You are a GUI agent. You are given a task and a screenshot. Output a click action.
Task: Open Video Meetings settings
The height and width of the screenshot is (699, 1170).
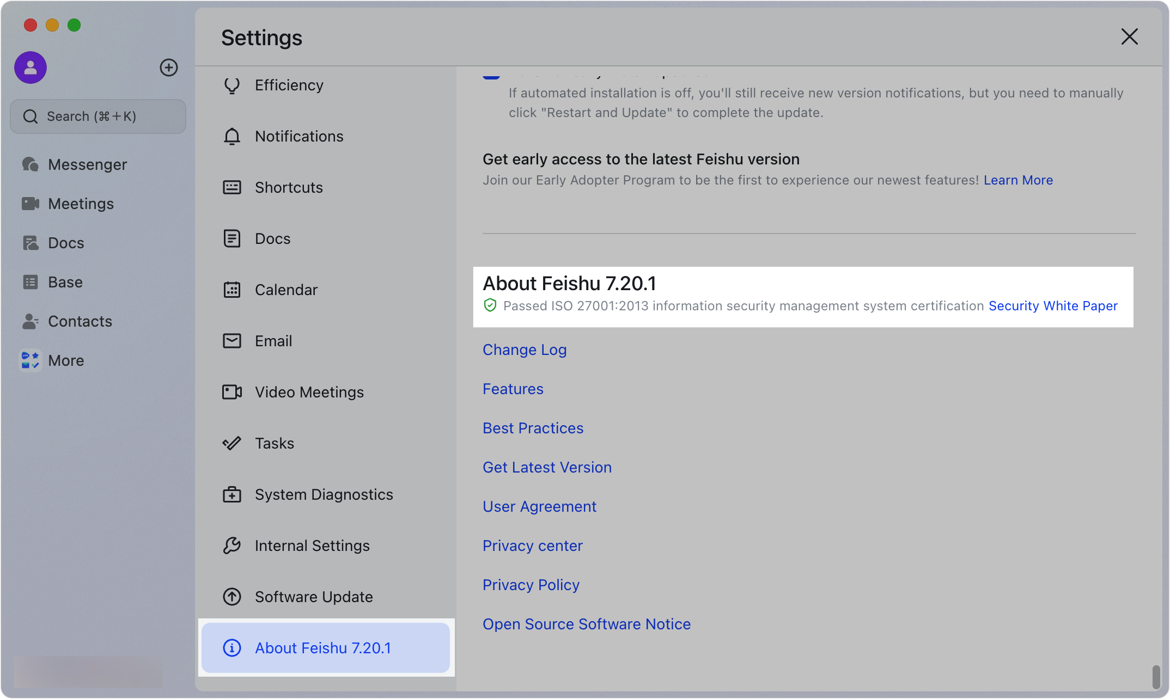click(x=326, y=392)
